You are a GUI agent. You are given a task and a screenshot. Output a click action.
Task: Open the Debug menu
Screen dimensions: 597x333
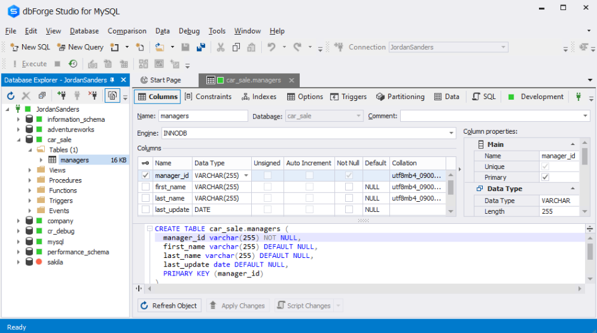pyautogui.click(x=189, y=31)
